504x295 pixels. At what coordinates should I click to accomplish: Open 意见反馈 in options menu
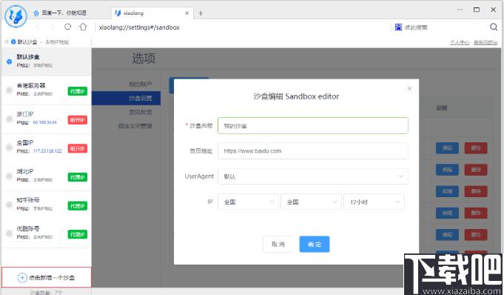pos(140,112)
